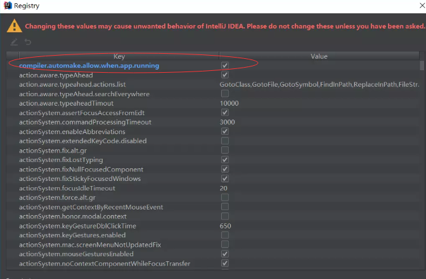
Task: Enable the actionSystem.fix.alt.gr checkbox
Action: point(224,150)
